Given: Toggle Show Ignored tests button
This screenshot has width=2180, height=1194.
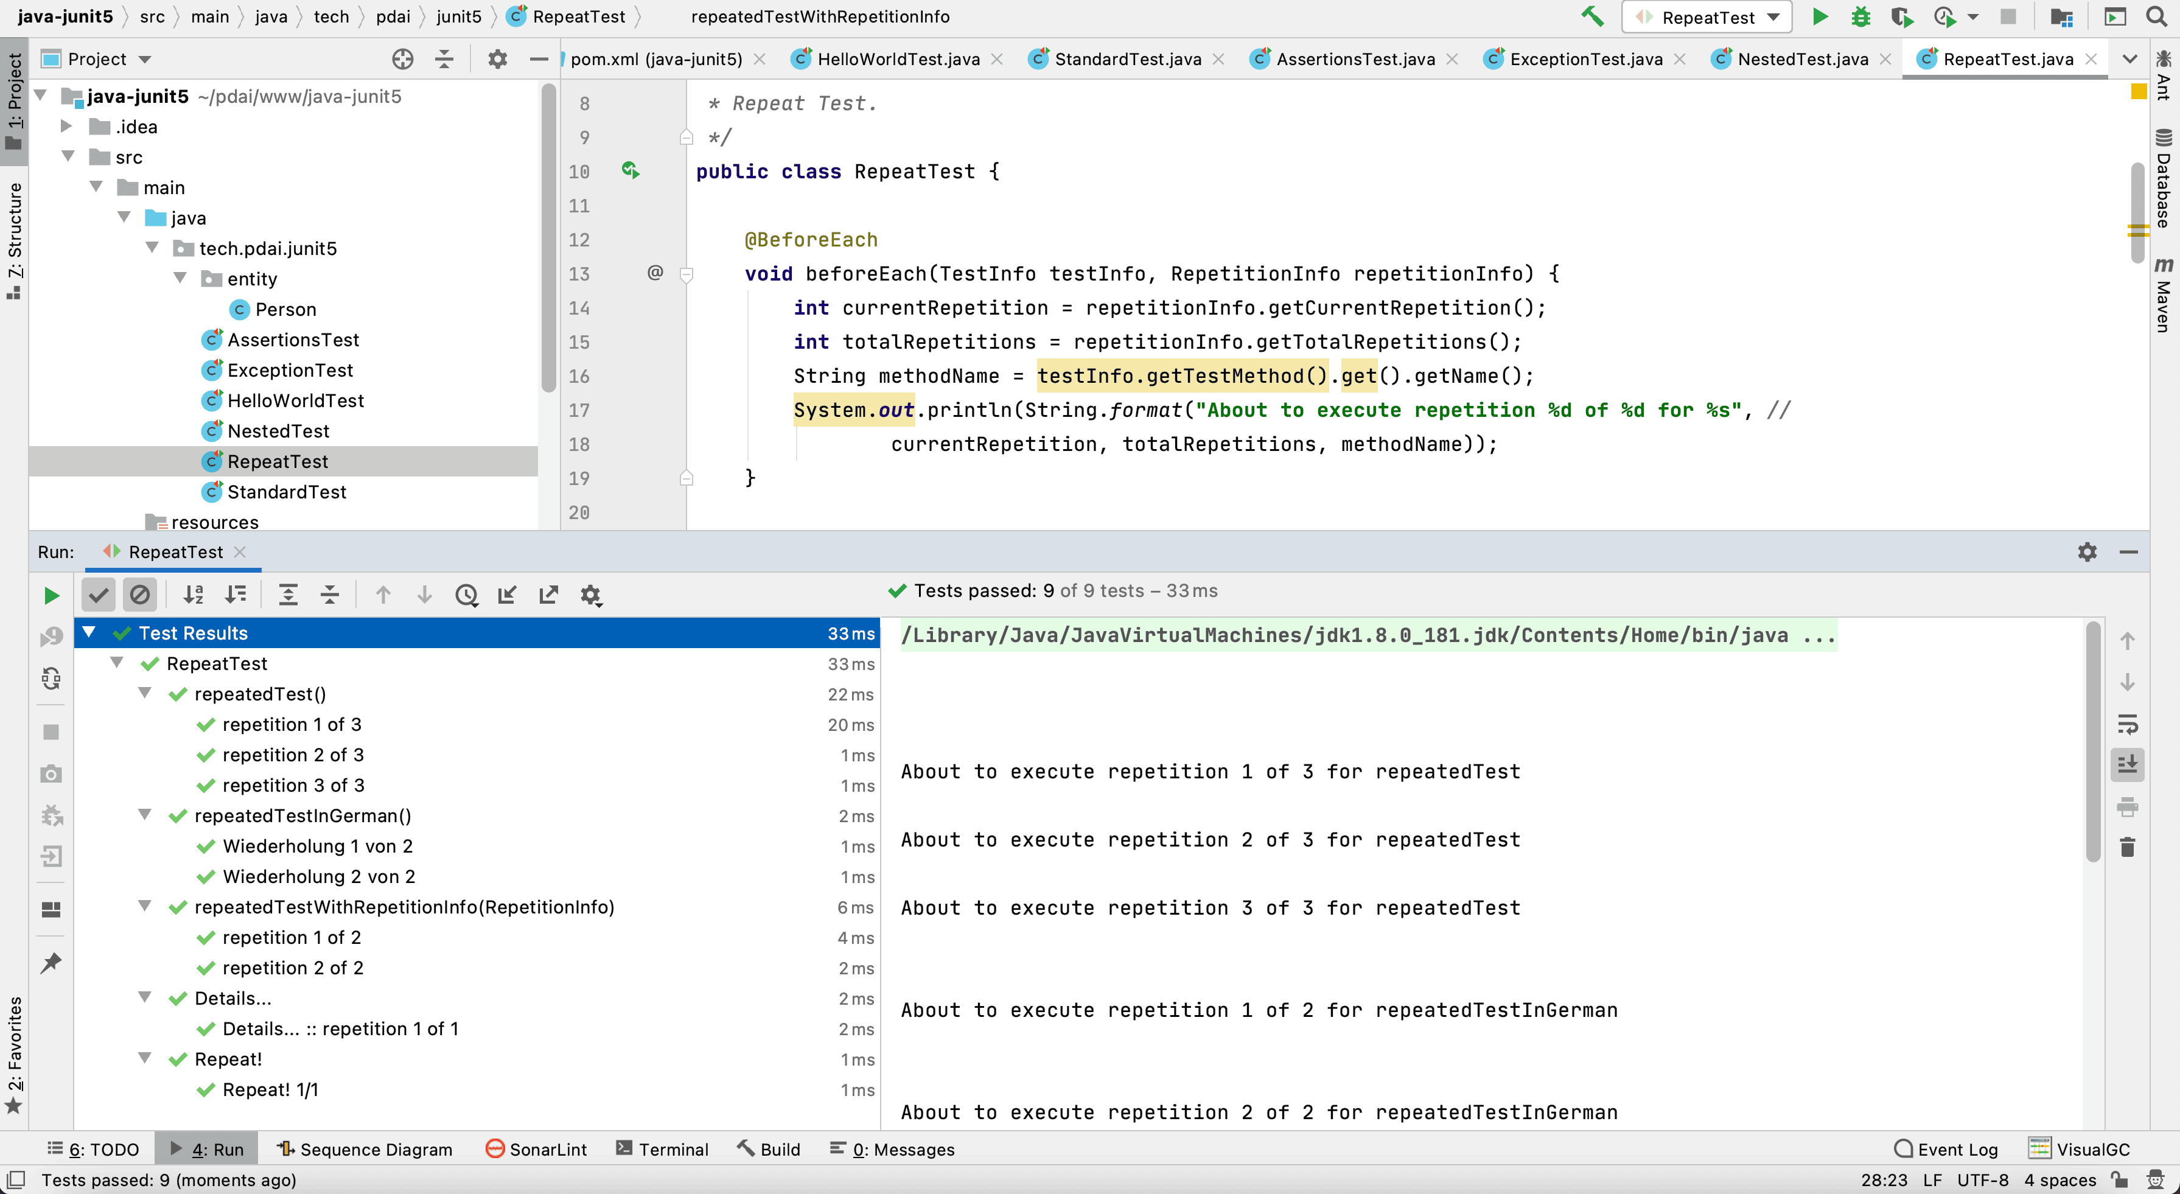Looking at the screenshot, I should pyautogui.click(x=139, y=595).
